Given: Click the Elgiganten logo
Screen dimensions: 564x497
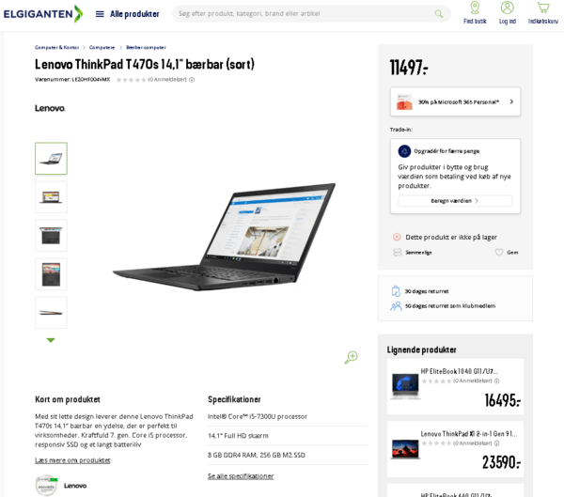Looking at the screenshot, I should pyautogui.click(x=43, y=14).
